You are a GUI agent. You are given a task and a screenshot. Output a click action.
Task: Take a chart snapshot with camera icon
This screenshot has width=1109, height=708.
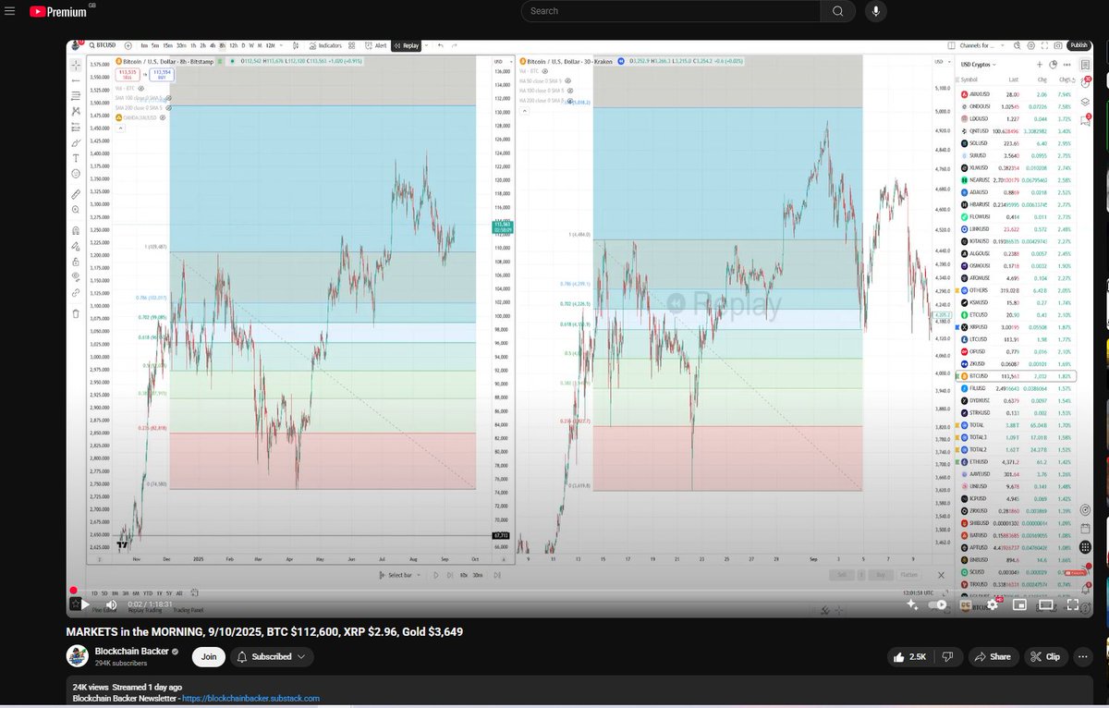pos(1058,45)
